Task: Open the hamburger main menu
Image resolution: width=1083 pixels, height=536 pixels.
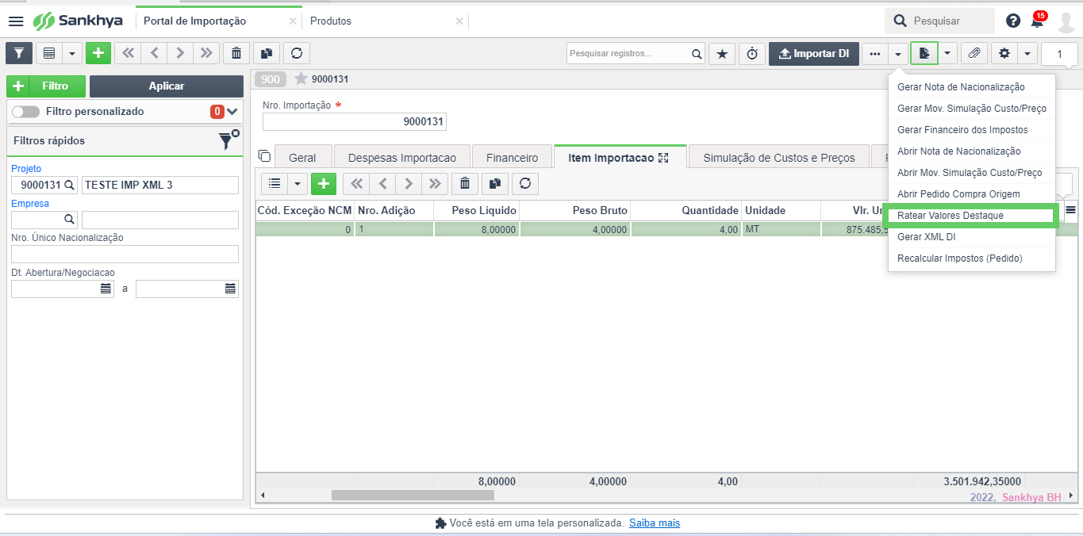Action: tap(16, 21)
